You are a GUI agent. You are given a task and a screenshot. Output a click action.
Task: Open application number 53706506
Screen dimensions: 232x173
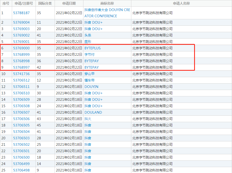point(21,119)
